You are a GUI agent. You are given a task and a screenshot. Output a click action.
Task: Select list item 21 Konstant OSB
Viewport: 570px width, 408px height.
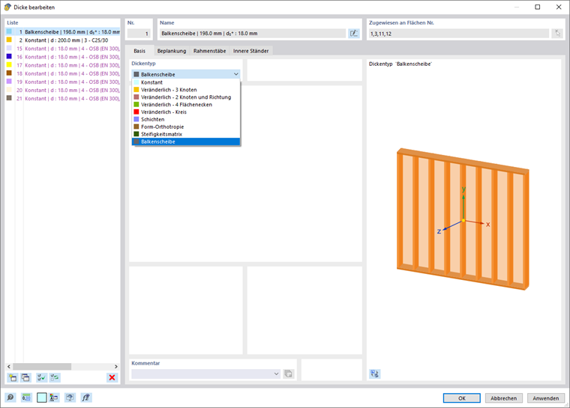click(x=63, y=99)
